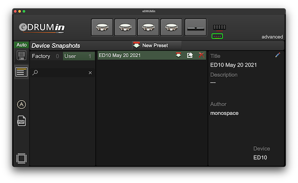Screen dimensions: 298x183
Task: Edit preset info with pencil icon
Action: 278,55
